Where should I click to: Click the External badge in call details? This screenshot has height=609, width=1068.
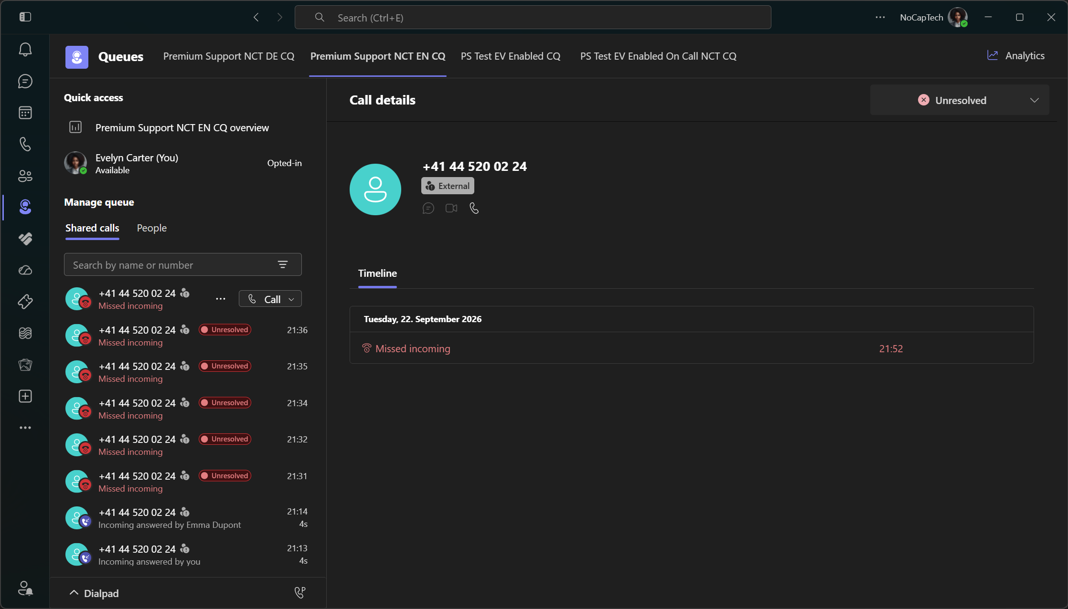pyautogui.click(x=448, y=186)
